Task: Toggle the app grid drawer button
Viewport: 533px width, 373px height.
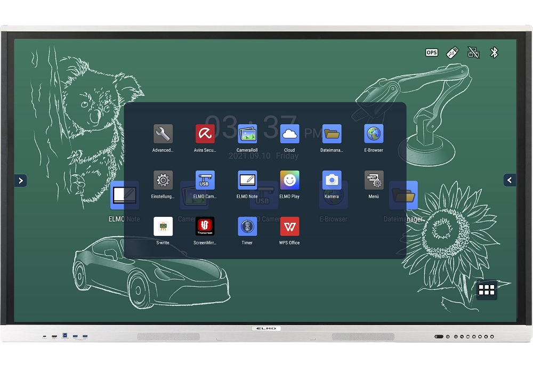Action: pos(487,290)
